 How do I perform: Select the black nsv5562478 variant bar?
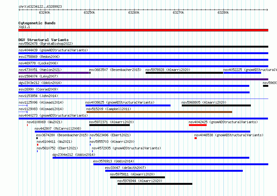[x=143, y=47]
